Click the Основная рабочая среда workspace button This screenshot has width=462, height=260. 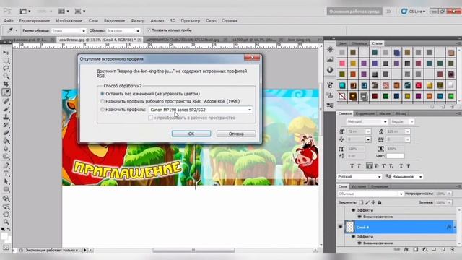click(354, 12)
